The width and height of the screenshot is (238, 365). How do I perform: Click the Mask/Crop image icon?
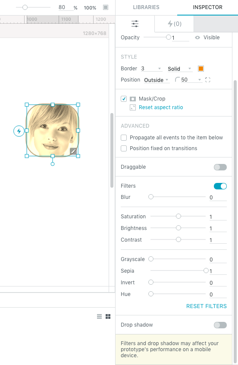pos(133,99)
